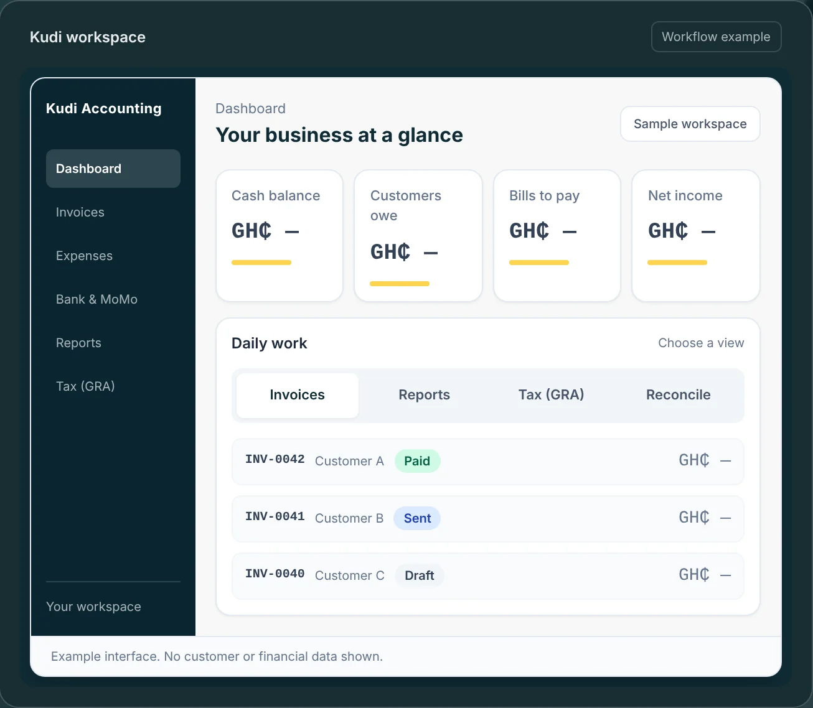
Task: Click the Draft status badge
Action: pos(420,575)
